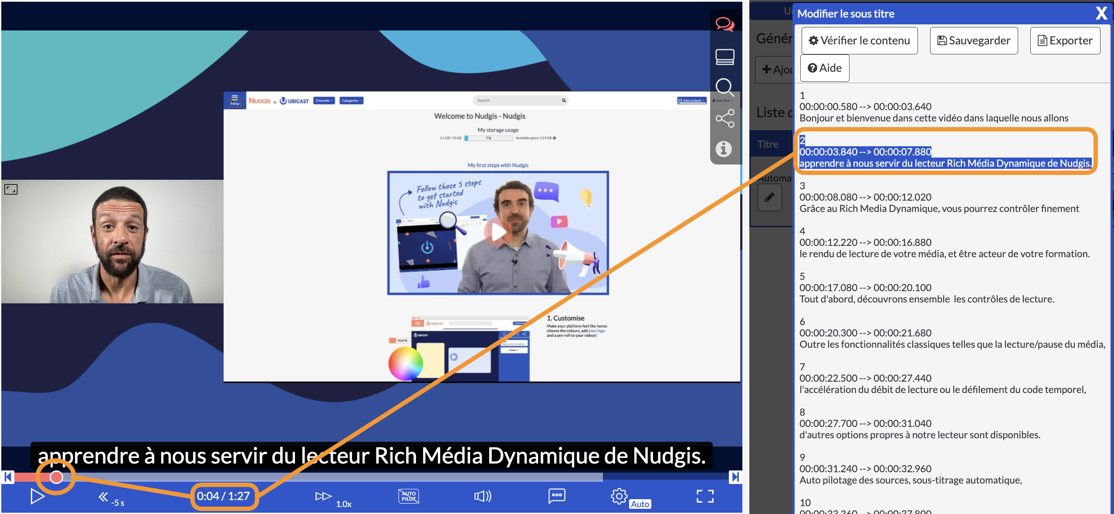The height and width of the screenshot is (514, 1114).
Task: Click subtitle text 'apprendre à nous servir du lecteur'
Action: [946, 163]
